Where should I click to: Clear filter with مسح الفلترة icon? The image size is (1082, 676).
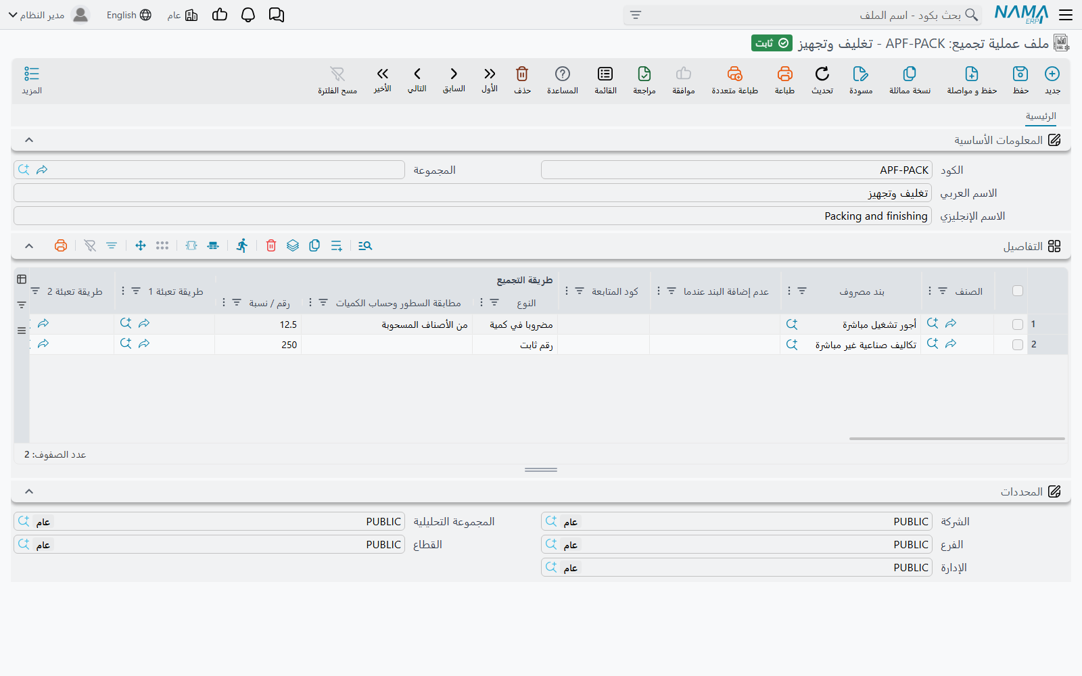click(x=337, y=74)
